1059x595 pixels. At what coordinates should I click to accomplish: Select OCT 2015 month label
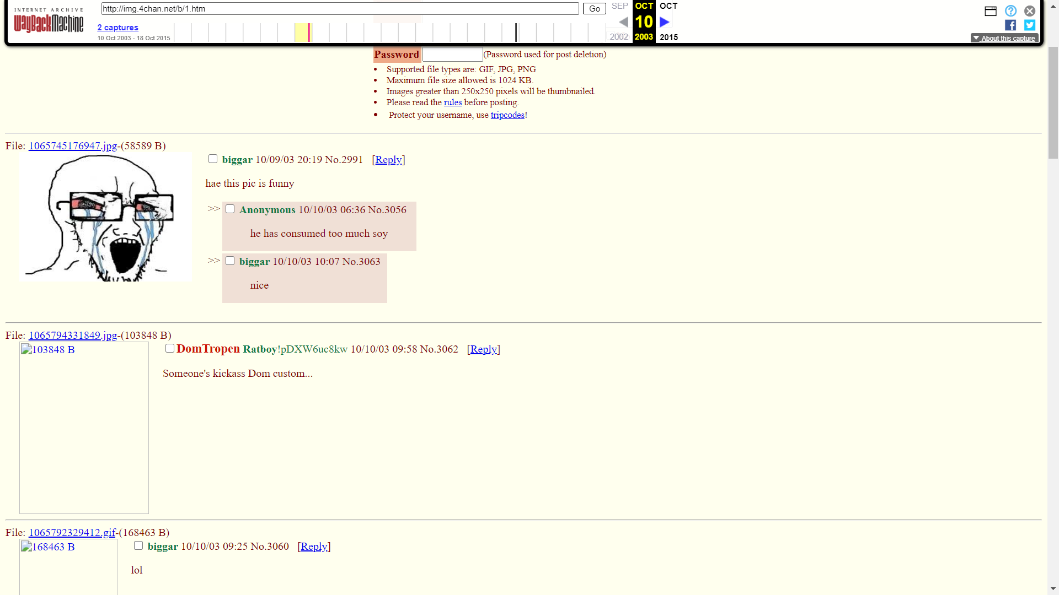(x=668, y=6)
